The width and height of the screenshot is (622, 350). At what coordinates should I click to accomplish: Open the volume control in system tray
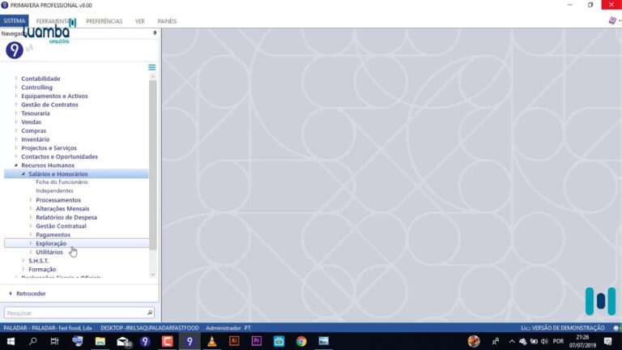tap(544, 341)
